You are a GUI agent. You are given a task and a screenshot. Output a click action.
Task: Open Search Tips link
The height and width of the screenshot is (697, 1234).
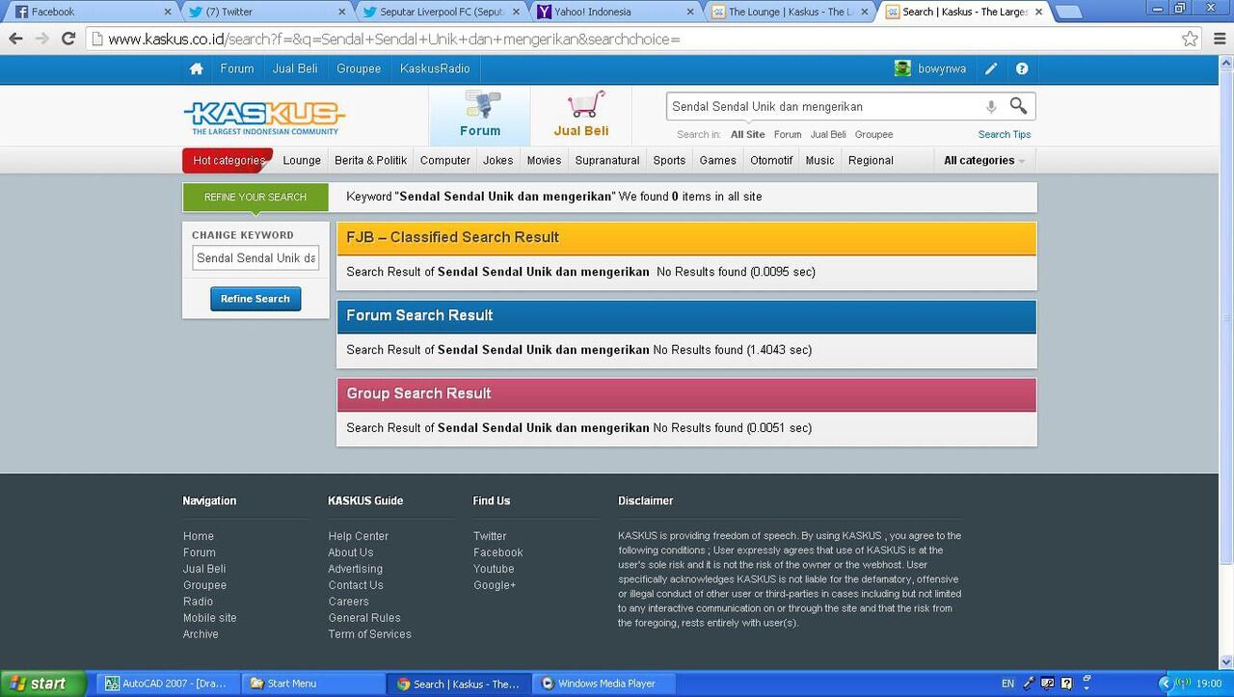1005,135
